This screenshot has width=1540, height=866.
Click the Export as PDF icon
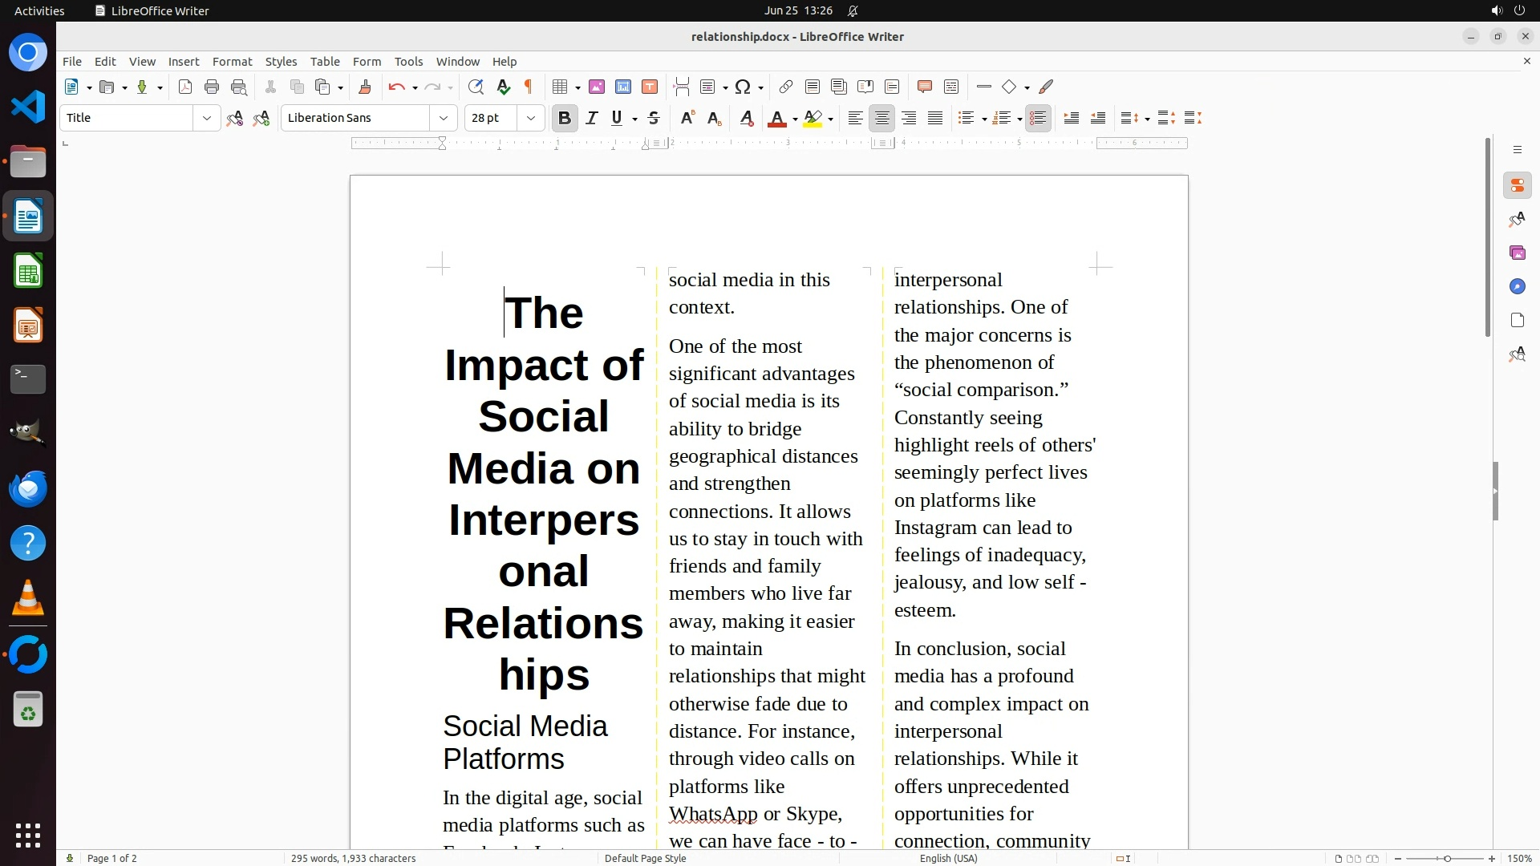pos(185,87)
